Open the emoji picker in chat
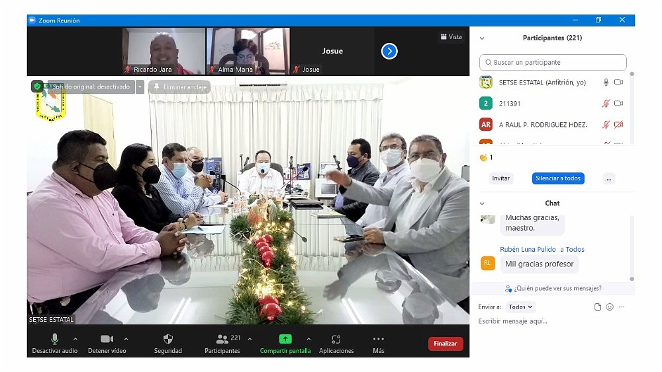Image resolution: width=662 pixels, height=372 pixels. click(x=610, y=307)
